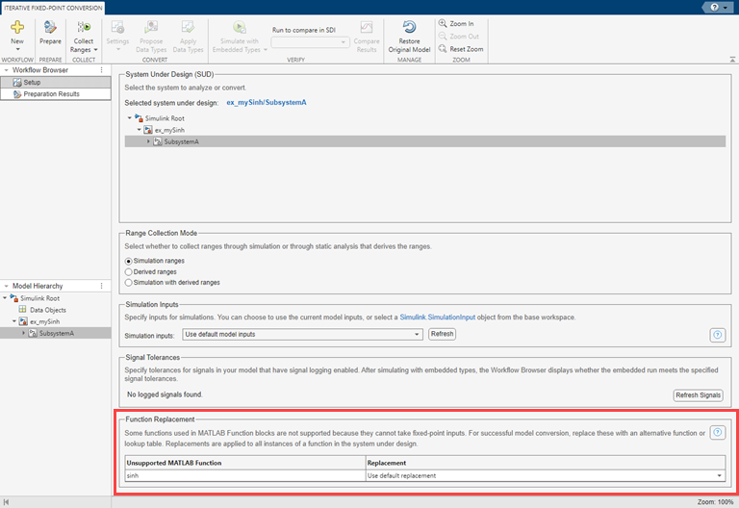This screenshot has width=739, height=508.
Task: Click the Restore Original Model icon
Action: (409, 27)
